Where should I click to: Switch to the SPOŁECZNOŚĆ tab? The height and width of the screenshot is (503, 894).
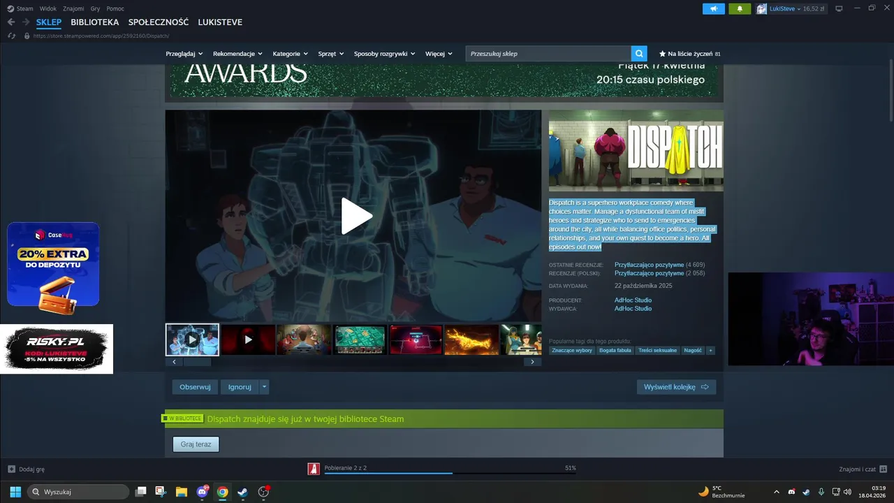159,22
